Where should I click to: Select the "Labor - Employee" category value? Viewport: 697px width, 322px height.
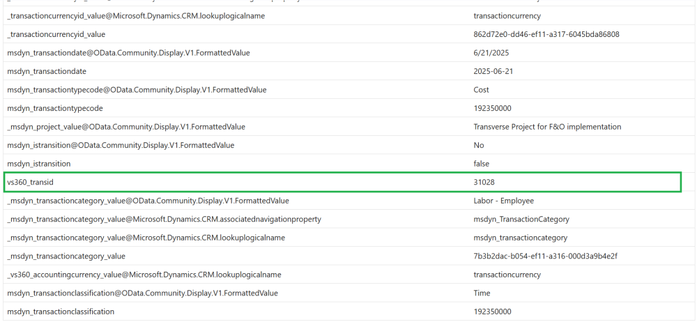503,201
